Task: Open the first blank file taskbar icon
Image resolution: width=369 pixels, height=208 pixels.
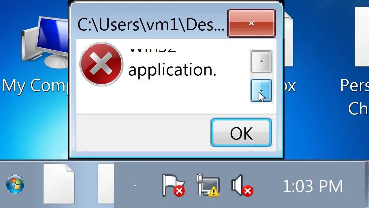Action: click(59, 184)
